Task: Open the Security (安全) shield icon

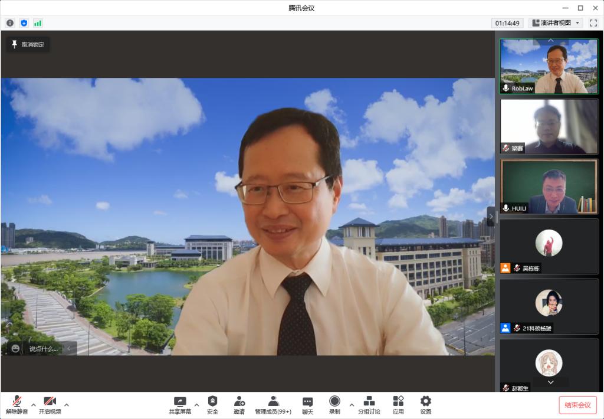Action: click(212, 402)
